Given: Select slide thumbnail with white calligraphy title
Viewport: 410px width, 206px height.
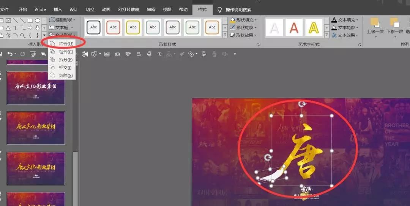Looking at the screenshot, I should coord(36,88).
